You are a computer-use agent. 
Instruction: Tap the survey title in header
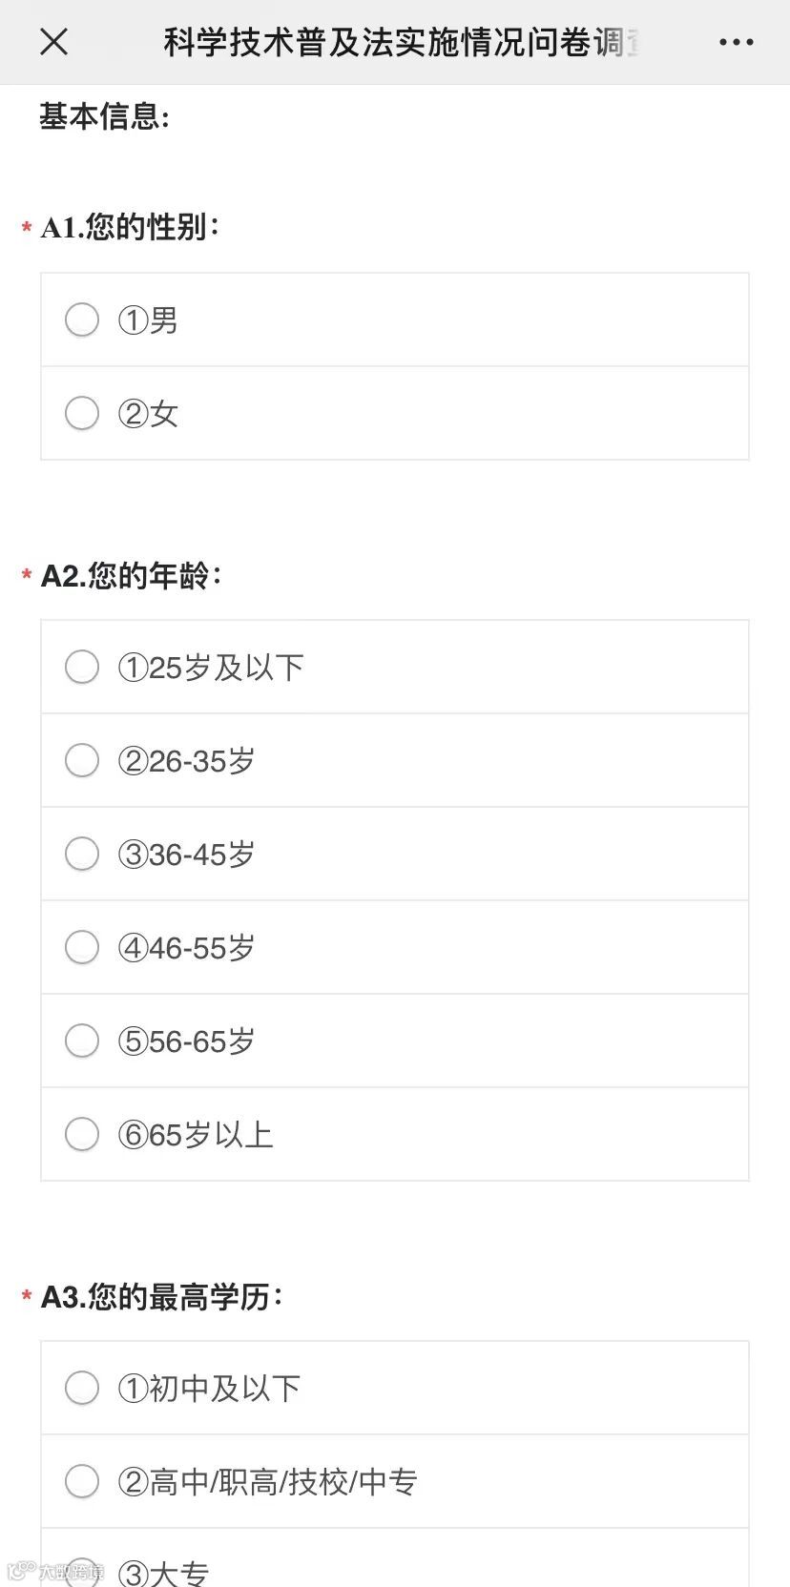(401, 43)
